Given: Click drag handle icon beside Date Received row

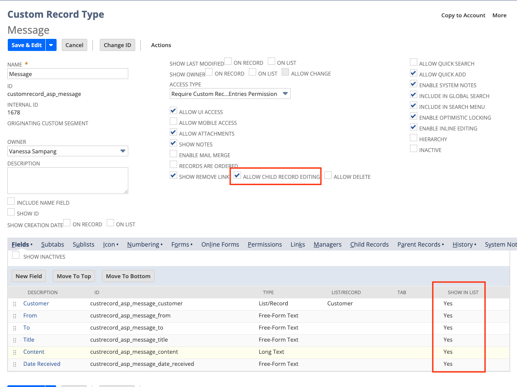Looking at the screenshot, I should [15, 365].
